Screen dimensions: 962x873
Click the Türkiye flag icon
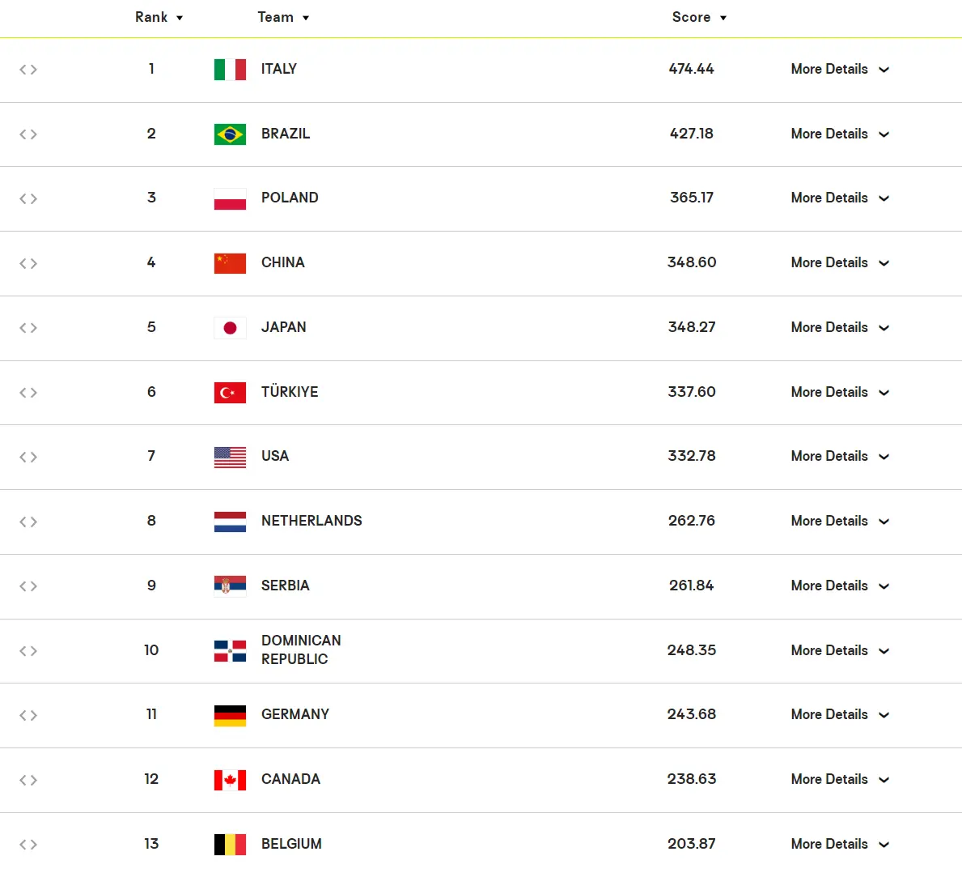[x=230, y=393]
